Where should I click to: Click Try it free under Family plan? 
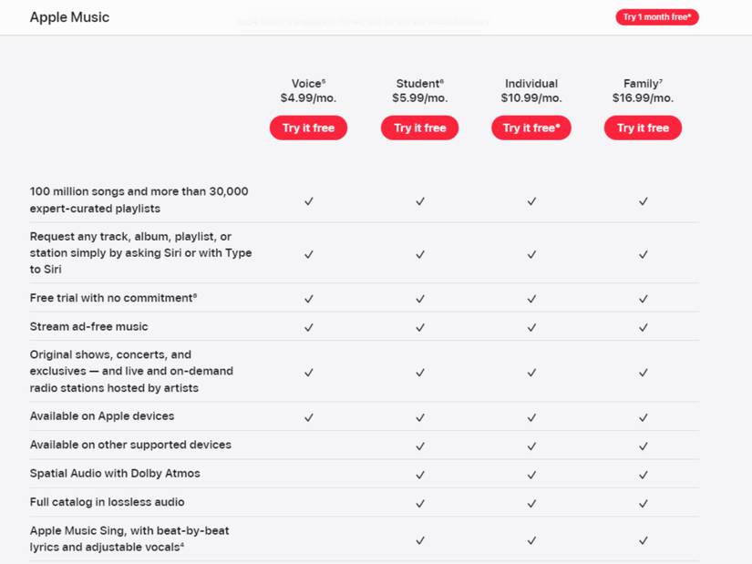tap(643, 128)
